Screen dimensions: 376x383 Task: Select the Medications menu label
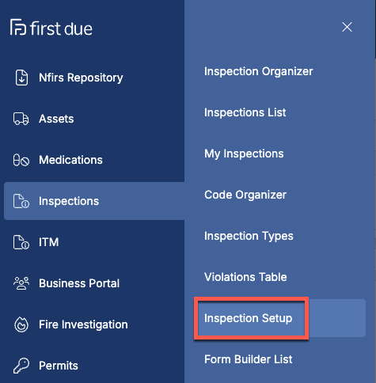pos(70,160)
